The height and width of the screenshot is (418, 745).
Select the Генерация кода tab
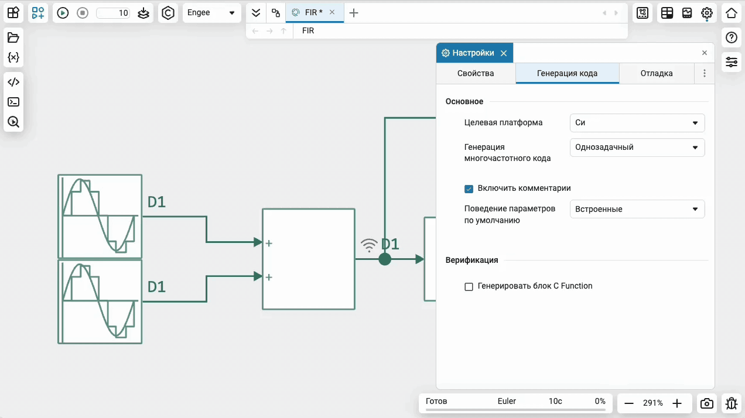point(567,73)
